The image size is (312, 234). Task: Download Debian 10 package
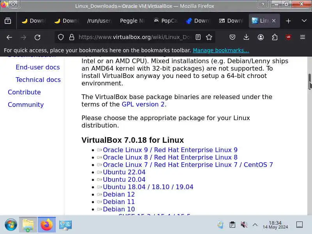(119, 209)
